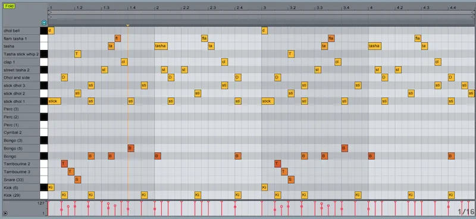Select the Kick (6) note at bar 3

pos(264,187)
